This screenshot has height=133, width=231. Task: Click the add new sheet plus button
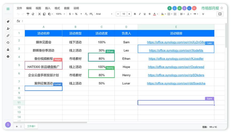click(x=17, y=126)
